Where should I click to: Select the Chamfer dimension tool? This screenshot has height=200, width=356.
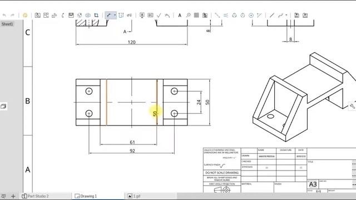pos(130,15)
